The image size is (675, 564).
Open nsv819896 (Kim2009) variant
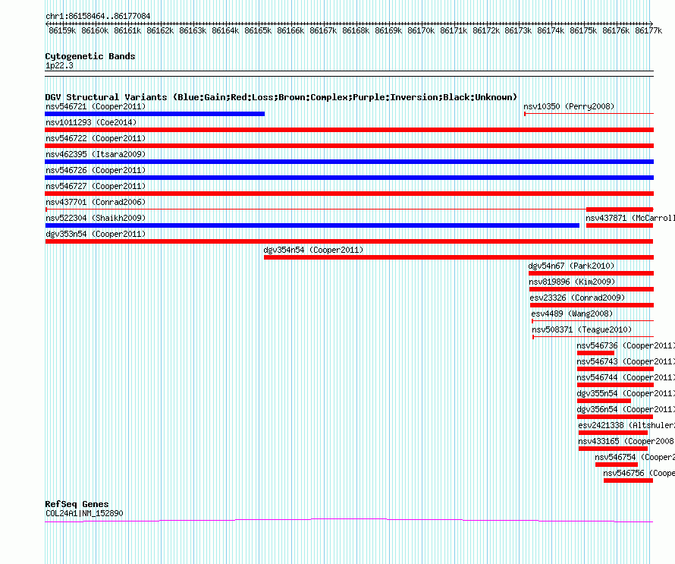[x=572, y=282]
